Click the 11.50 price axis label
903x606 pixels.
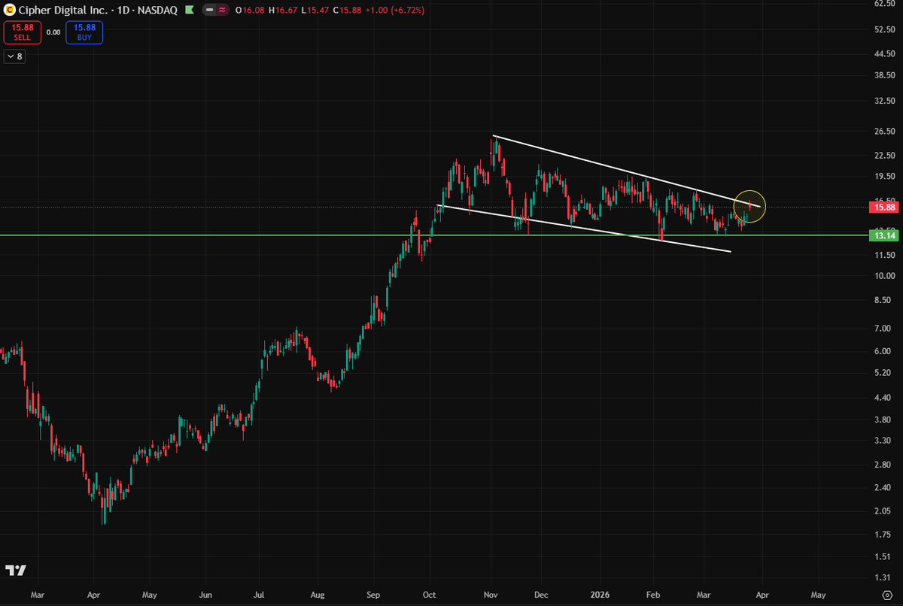[x=884, y=255]
